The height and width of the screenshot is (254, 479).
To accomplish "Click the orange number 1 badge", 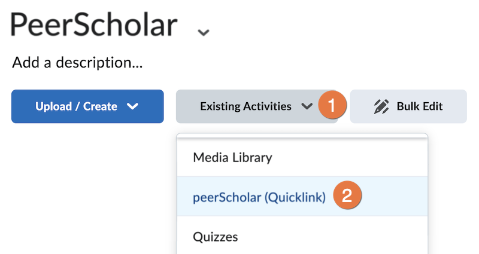I will (x=332, y=106).
